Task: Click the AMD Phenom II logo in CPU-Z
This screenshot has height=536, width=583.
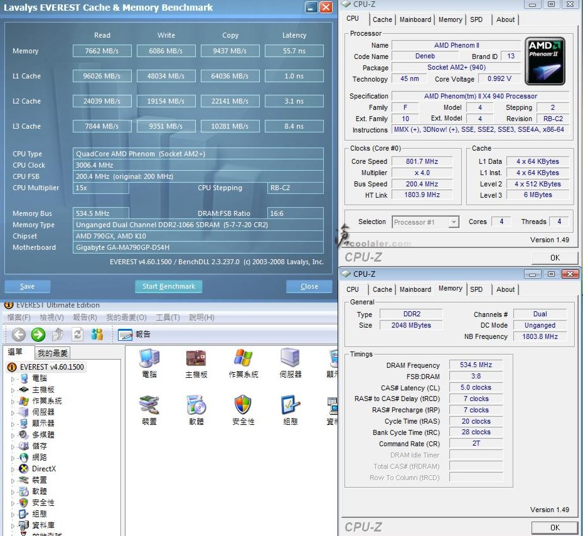Action: 545,61
